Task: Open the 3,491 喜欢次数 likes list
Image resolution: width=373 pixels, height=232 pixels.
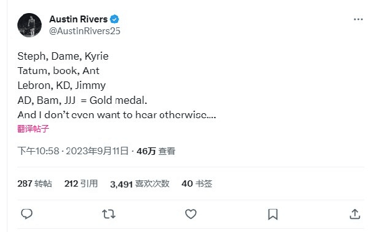Action: 140,184
